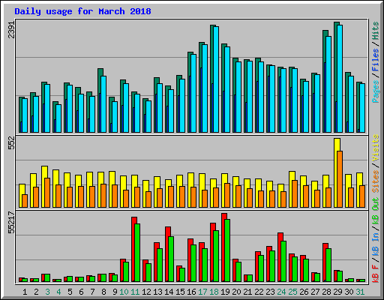Screen dimensions: 384x300
Task: Click the green kB Out bar for day 11
Action: pyautogui.click(x=137, y=253)
